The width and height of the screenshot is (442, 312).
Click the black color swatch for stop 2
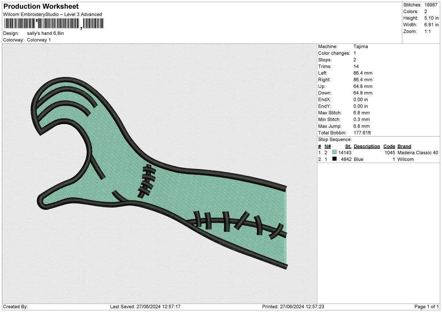[334, 159]
